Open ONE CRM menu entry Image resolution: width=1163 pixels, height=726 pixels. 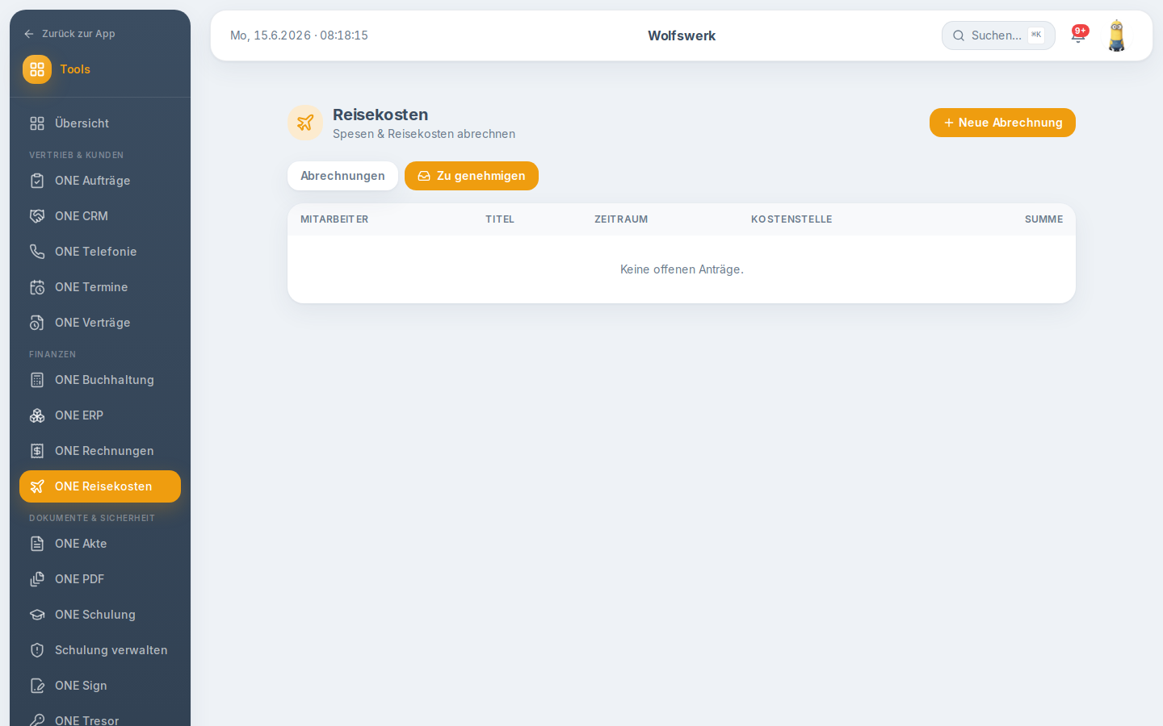(x=100, y=216)
